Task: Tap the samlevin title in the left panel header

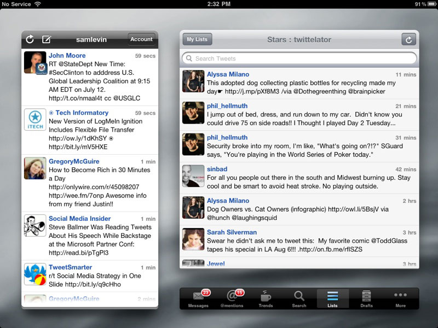Action: coord(91,39)
